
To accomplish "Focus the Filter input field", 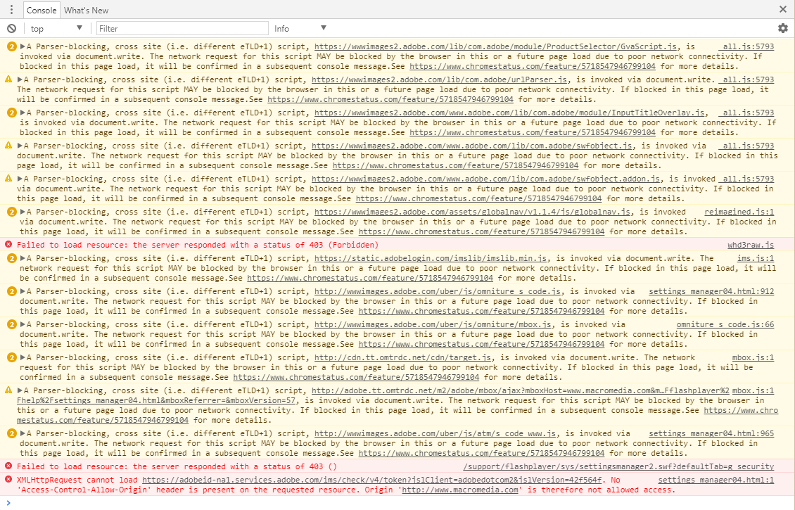I will pyautogui.click(x=182, y=28).
